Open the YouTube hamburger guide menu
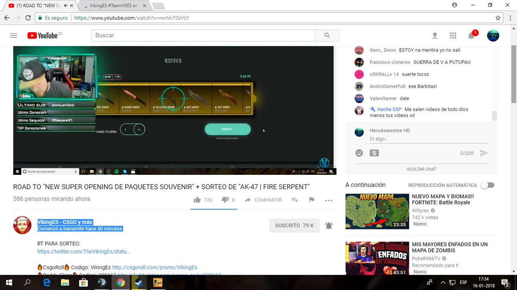This screenshot has height=290, width=517. pos(14,36)
